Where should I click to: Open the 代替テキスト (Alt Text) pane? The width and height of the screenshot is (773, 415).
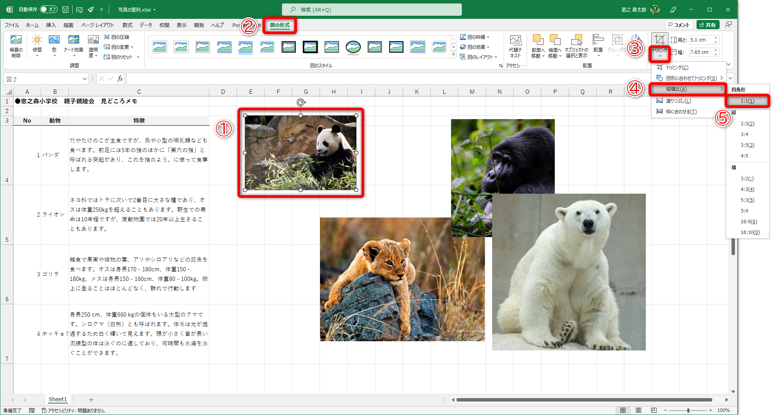[x=515, y=46]
